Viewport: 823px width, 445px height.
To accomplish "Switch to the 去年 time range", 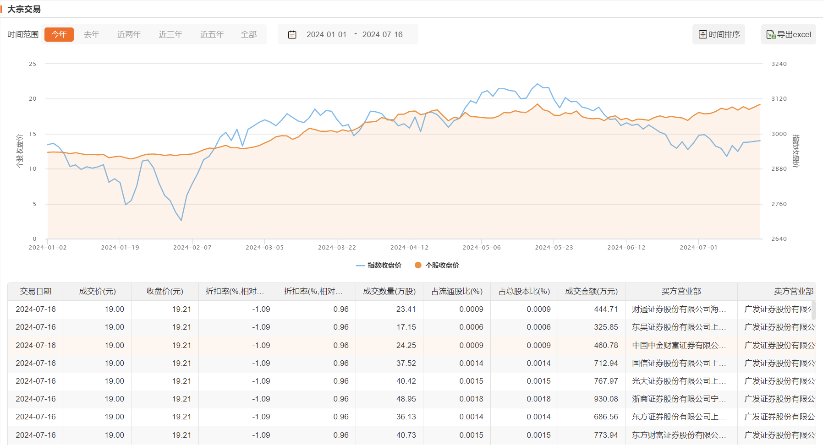I will pyautogui.click(x=92, y=34).
